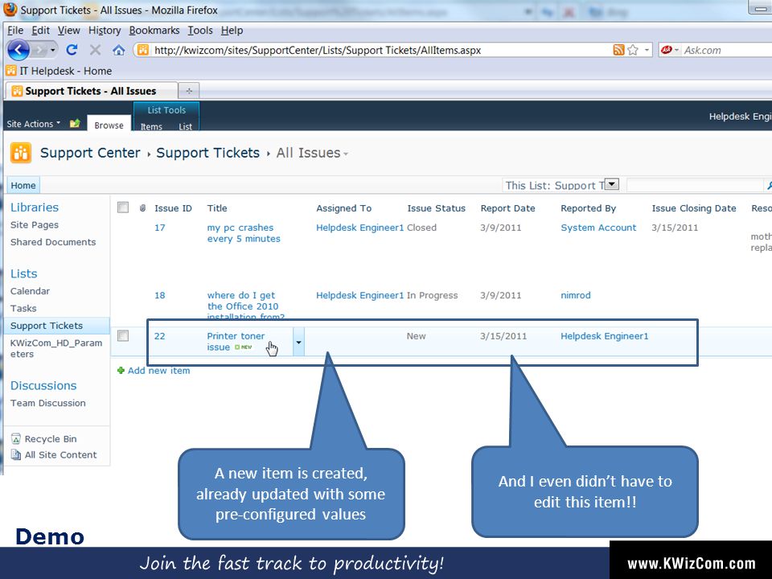Viewport: 772px width, 579px height.
Task: Open the Printer toner issue item dropdown
Action: (x=298, y=342)
